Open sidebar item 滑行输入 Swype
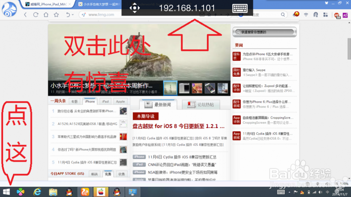This screenshot has height=197, width=351. click(x=254, y=70)
